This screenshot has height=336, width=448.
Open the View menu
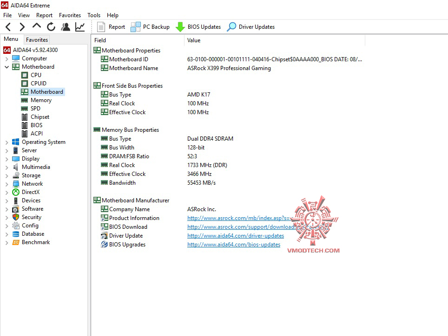24,15
